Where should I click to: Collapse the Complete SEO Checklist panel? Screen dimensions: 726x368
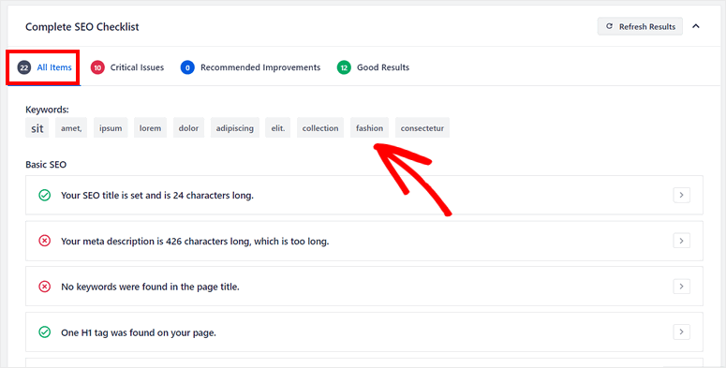695,26
